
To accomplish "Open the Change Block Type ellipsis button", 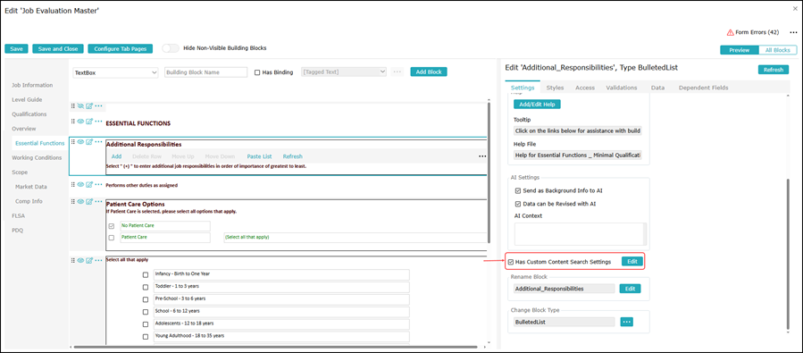I will point(627,322).
